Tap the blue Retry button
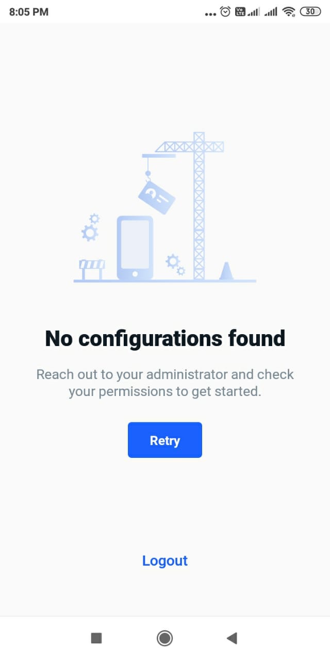 tap(165, 440)
